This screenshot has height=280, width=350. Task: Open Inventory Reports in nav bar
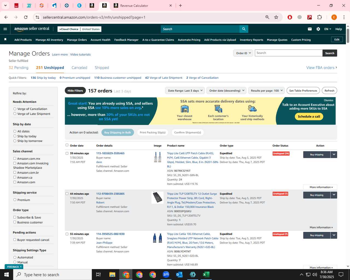point(251,40)
